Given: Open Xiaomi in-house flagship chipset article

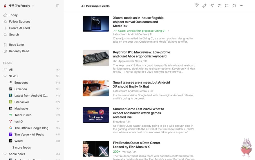Looking at the screenshot, I should click(138, 22).
